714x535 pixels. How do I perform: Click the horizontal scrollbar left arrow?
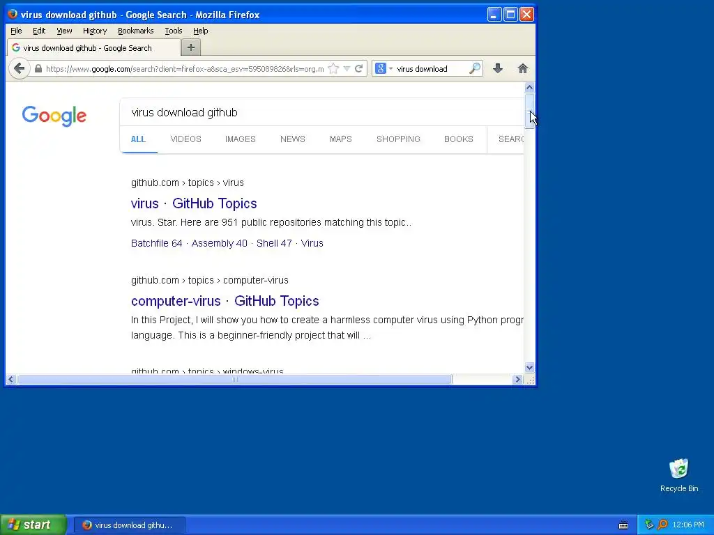[x=11, y=380]
